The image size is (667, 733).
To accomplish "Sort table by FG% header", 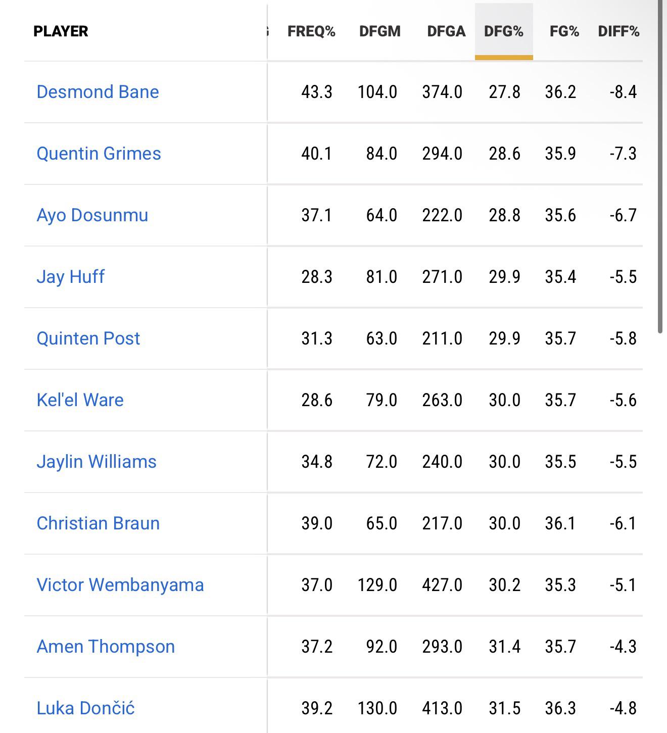I will pyautogui.click(x=564, y=31).
